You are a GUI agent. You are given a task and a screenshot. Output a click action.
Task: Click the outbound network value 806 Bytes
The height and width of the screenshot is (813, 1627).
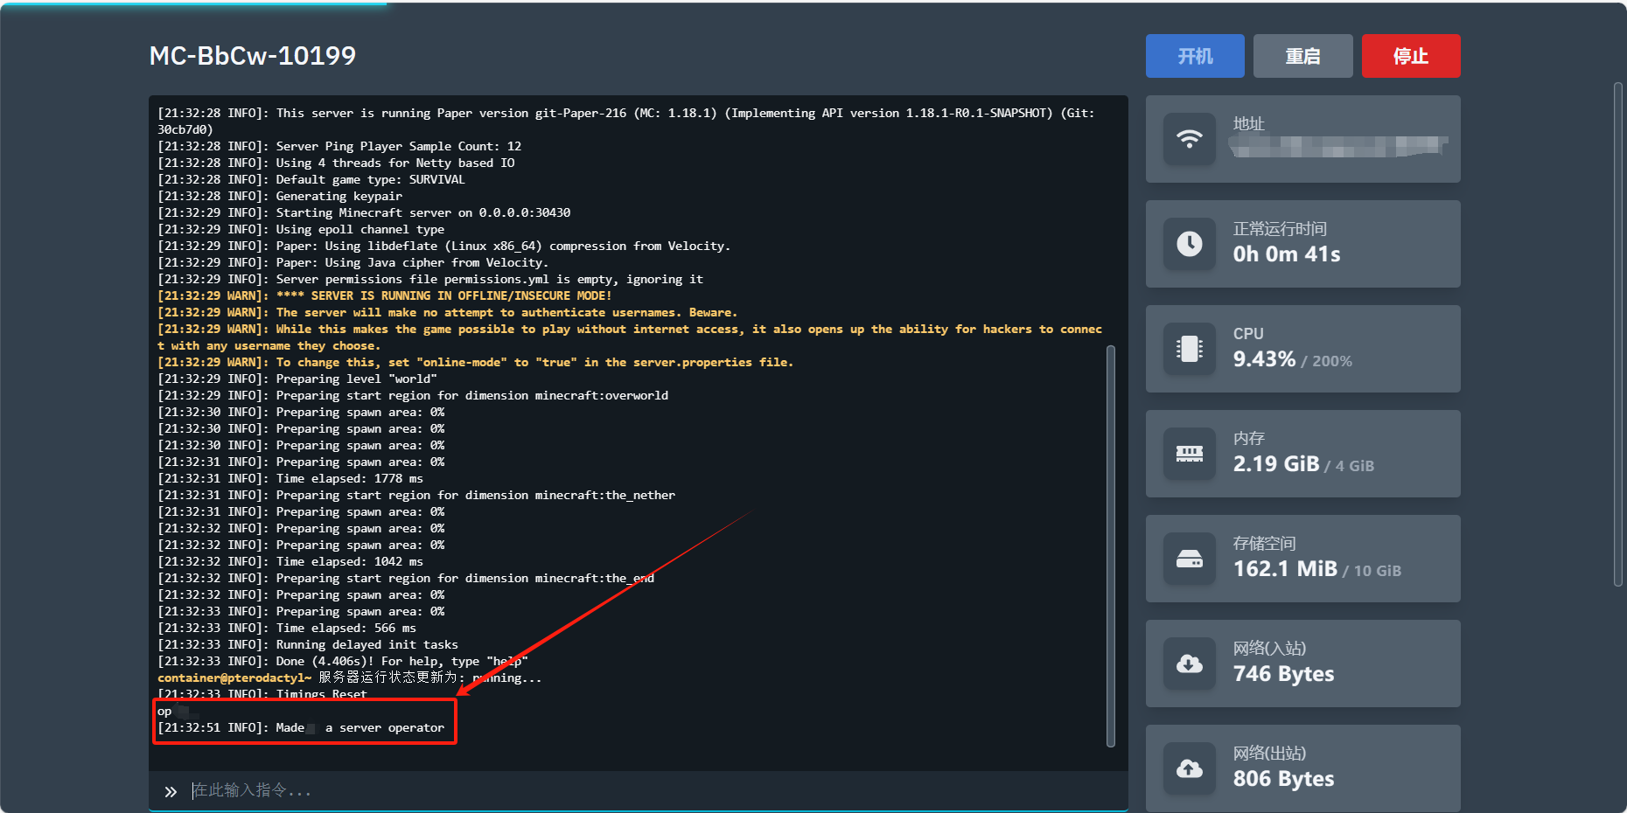coord(1283,779)
